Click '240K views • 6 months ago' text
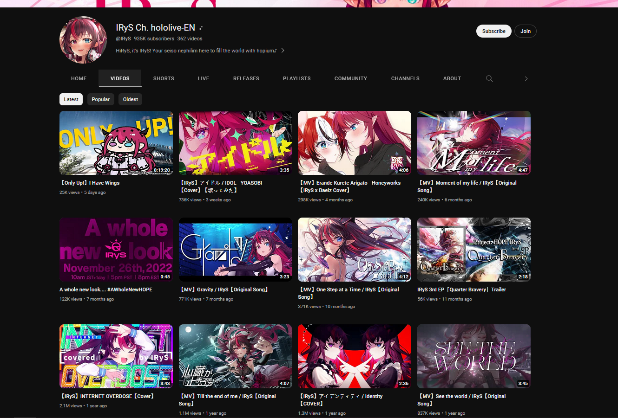The width and height of the screenshot is (618, 418). [x=445, y=200]
